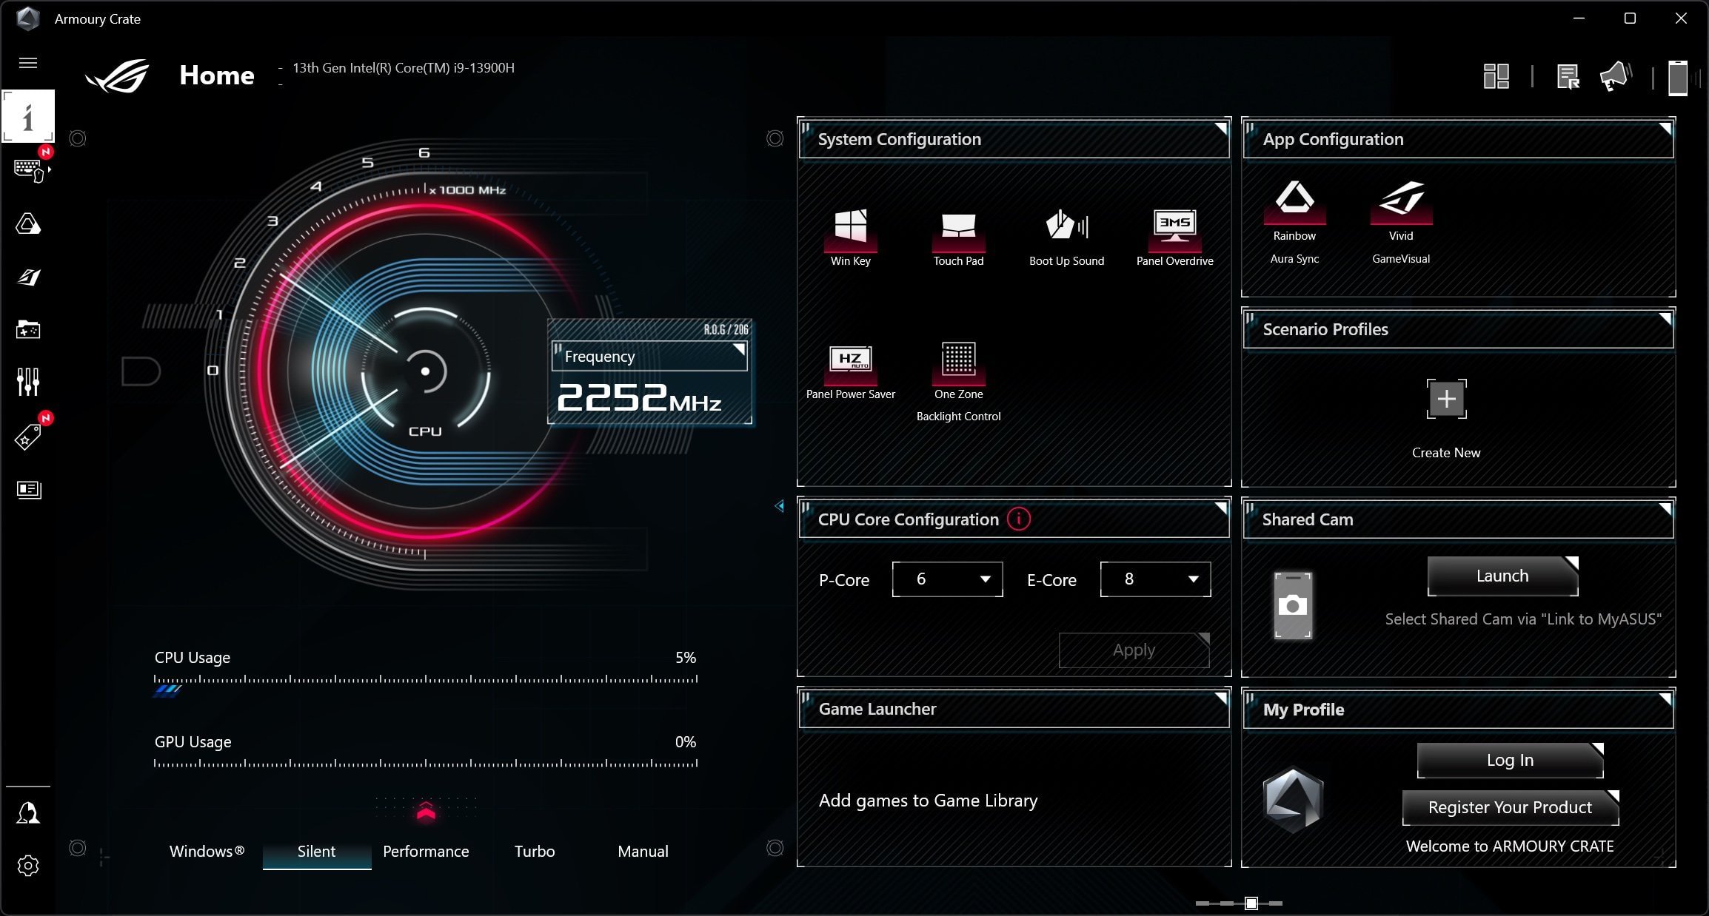
Task: Open Game Library sidebar icon
Action: point(28,329)
